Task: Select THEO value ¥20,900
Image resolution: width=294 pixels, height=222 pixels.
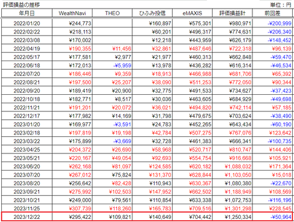Action: click(121, 91)
